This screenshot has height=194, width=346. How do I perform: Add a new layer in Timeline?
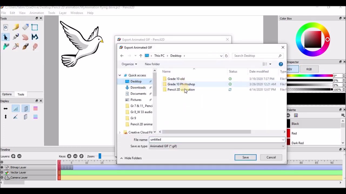click(13, 156)
